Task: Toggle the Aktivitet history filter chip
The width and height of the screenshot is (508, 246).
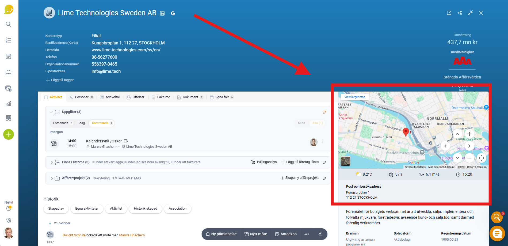Action: [116, 209]
